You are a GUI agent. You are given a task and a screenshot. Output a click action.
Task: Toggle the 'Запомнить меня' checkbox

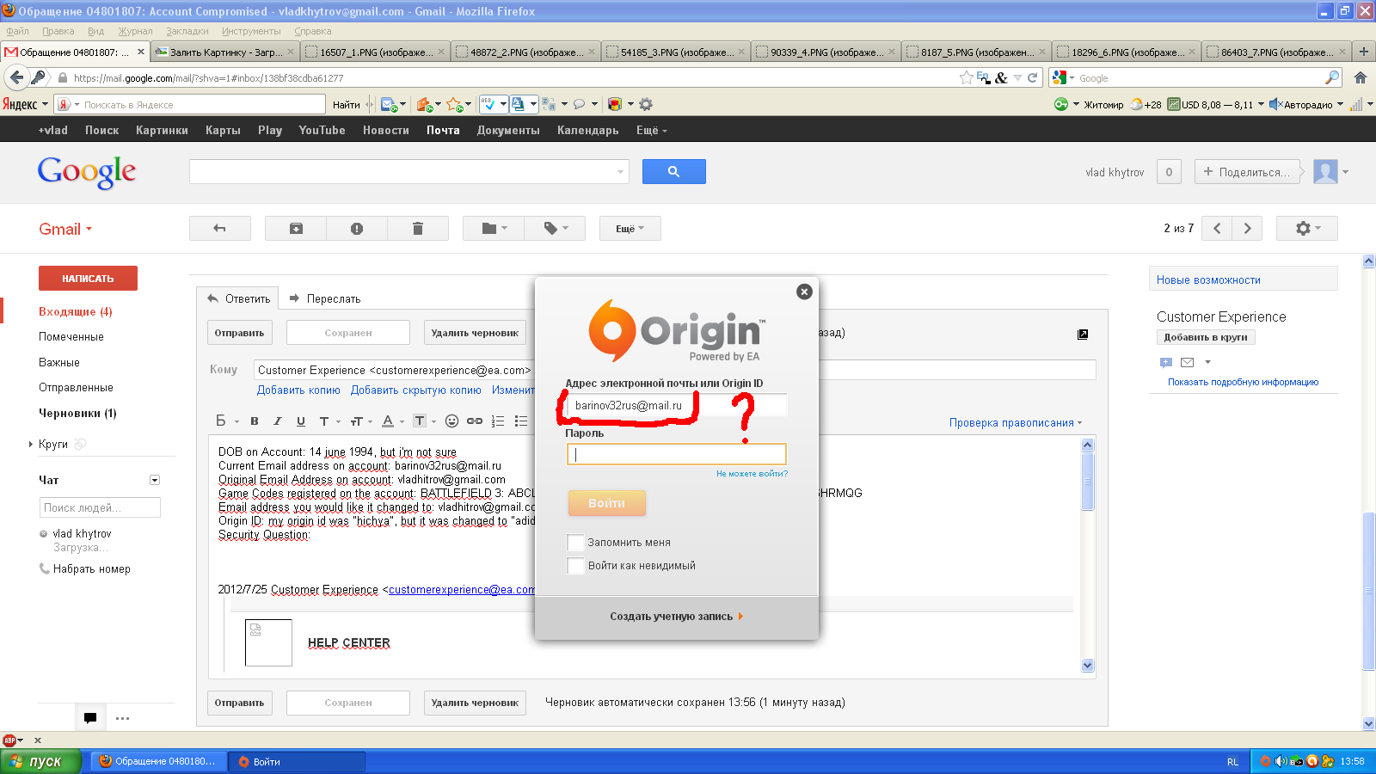pyautogui.click(x=576, y=542)
